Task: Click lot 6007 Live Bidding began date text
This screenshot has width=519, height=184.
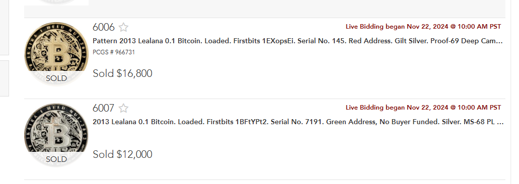Action: coord(423,108)
